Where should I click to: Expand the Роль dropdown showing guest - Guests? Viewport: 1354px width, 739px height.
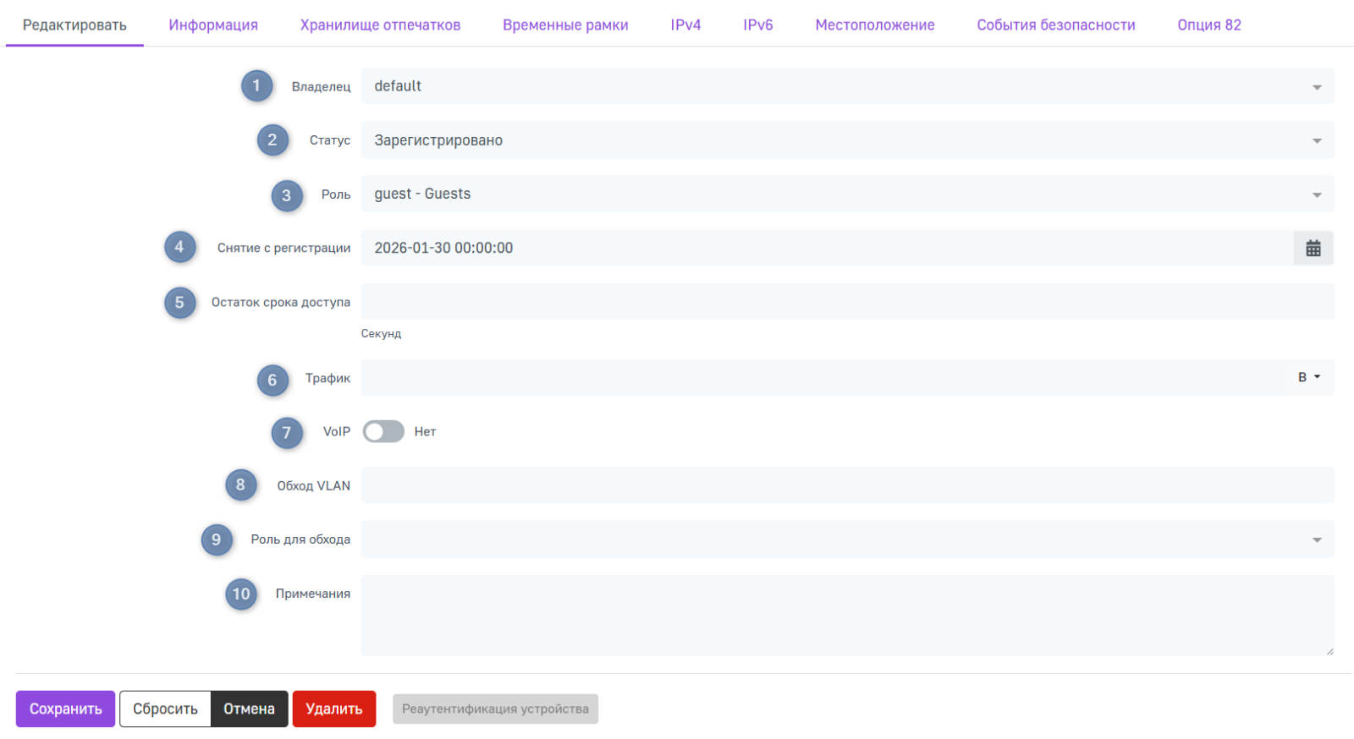point(846,194)
